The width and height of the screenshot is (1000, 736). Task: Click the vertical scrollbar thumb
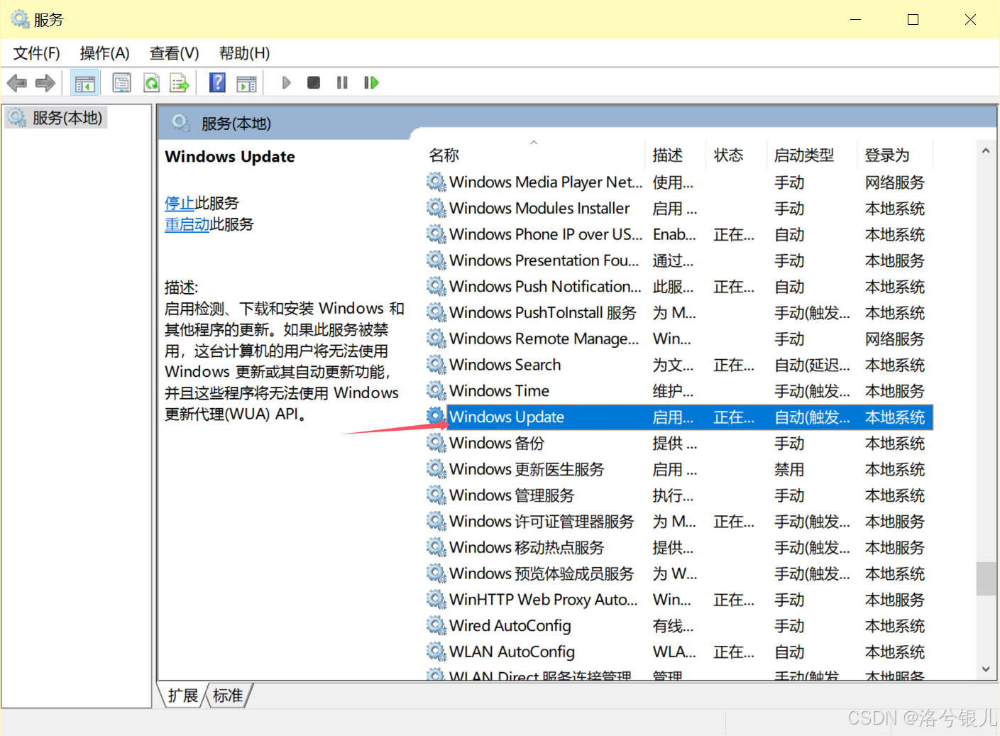tap(986, 578)
